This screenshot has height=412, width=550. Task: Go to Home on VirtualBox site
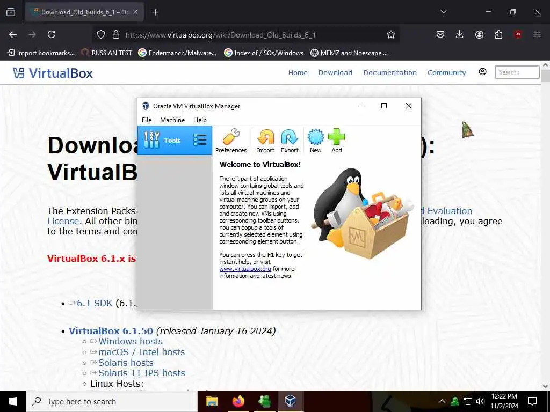point(298,72)
